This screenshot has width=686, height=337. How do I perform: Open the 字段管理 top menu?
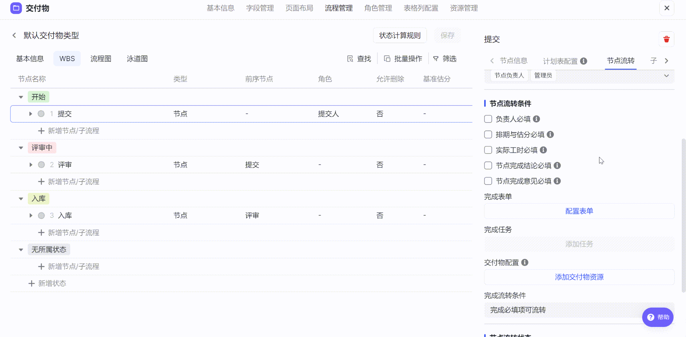[x=260, y=8]
